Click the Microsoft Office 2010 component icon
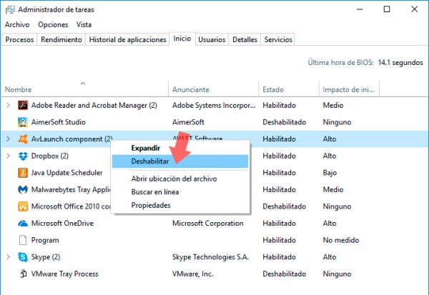This screenshot has height=295, width=429. click(x=23, y=206)
